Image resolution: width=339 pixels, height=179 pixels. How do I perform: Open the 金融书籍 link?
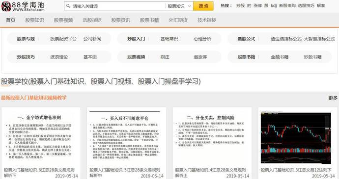pos(280,57)
